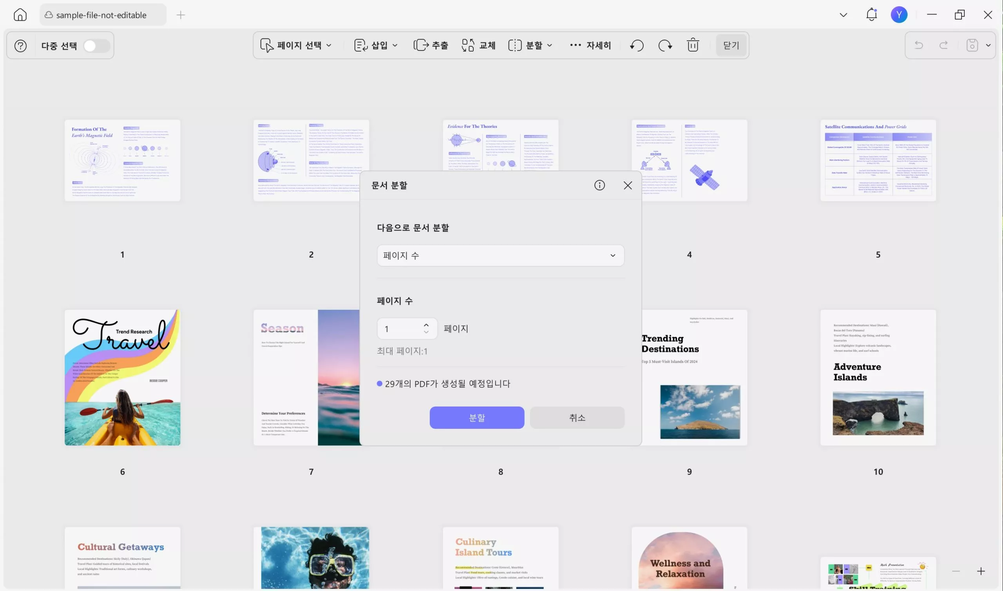The width and height of the screenshot is (1003, 591).
Task: Click the home icon
Action: (x=20, y=15)
